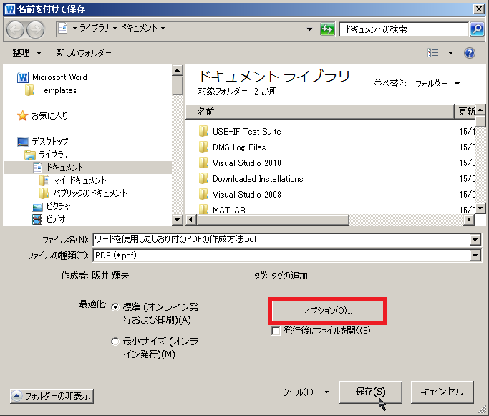Viewport: 489px width, 416px height.
Task: Click the 名前 column header
Action: tap(319, 111)
